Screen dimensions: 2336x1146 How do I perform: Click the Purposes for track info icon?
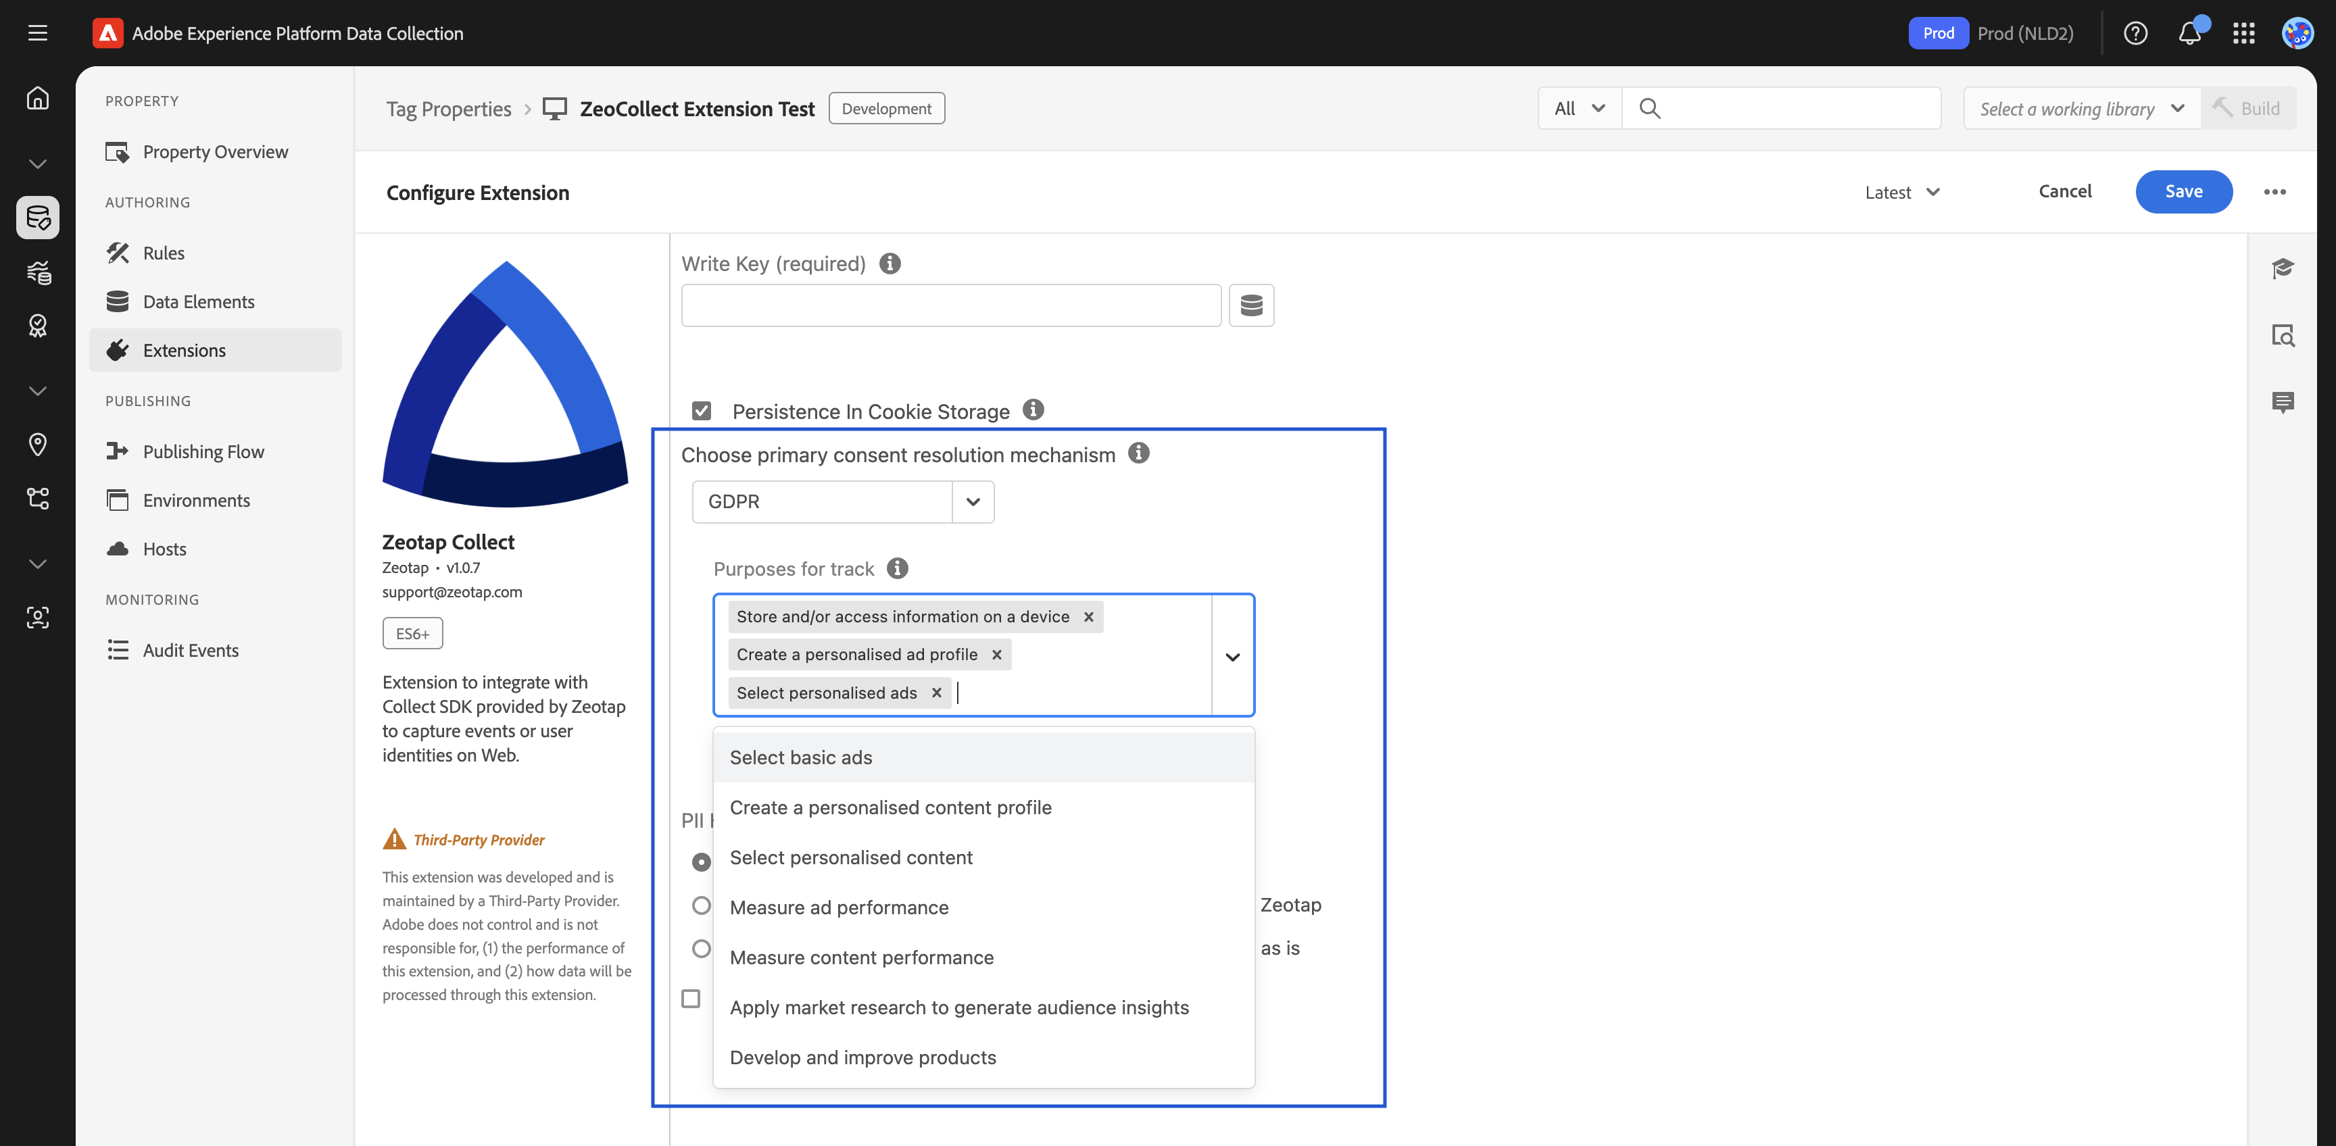(897, 568)
